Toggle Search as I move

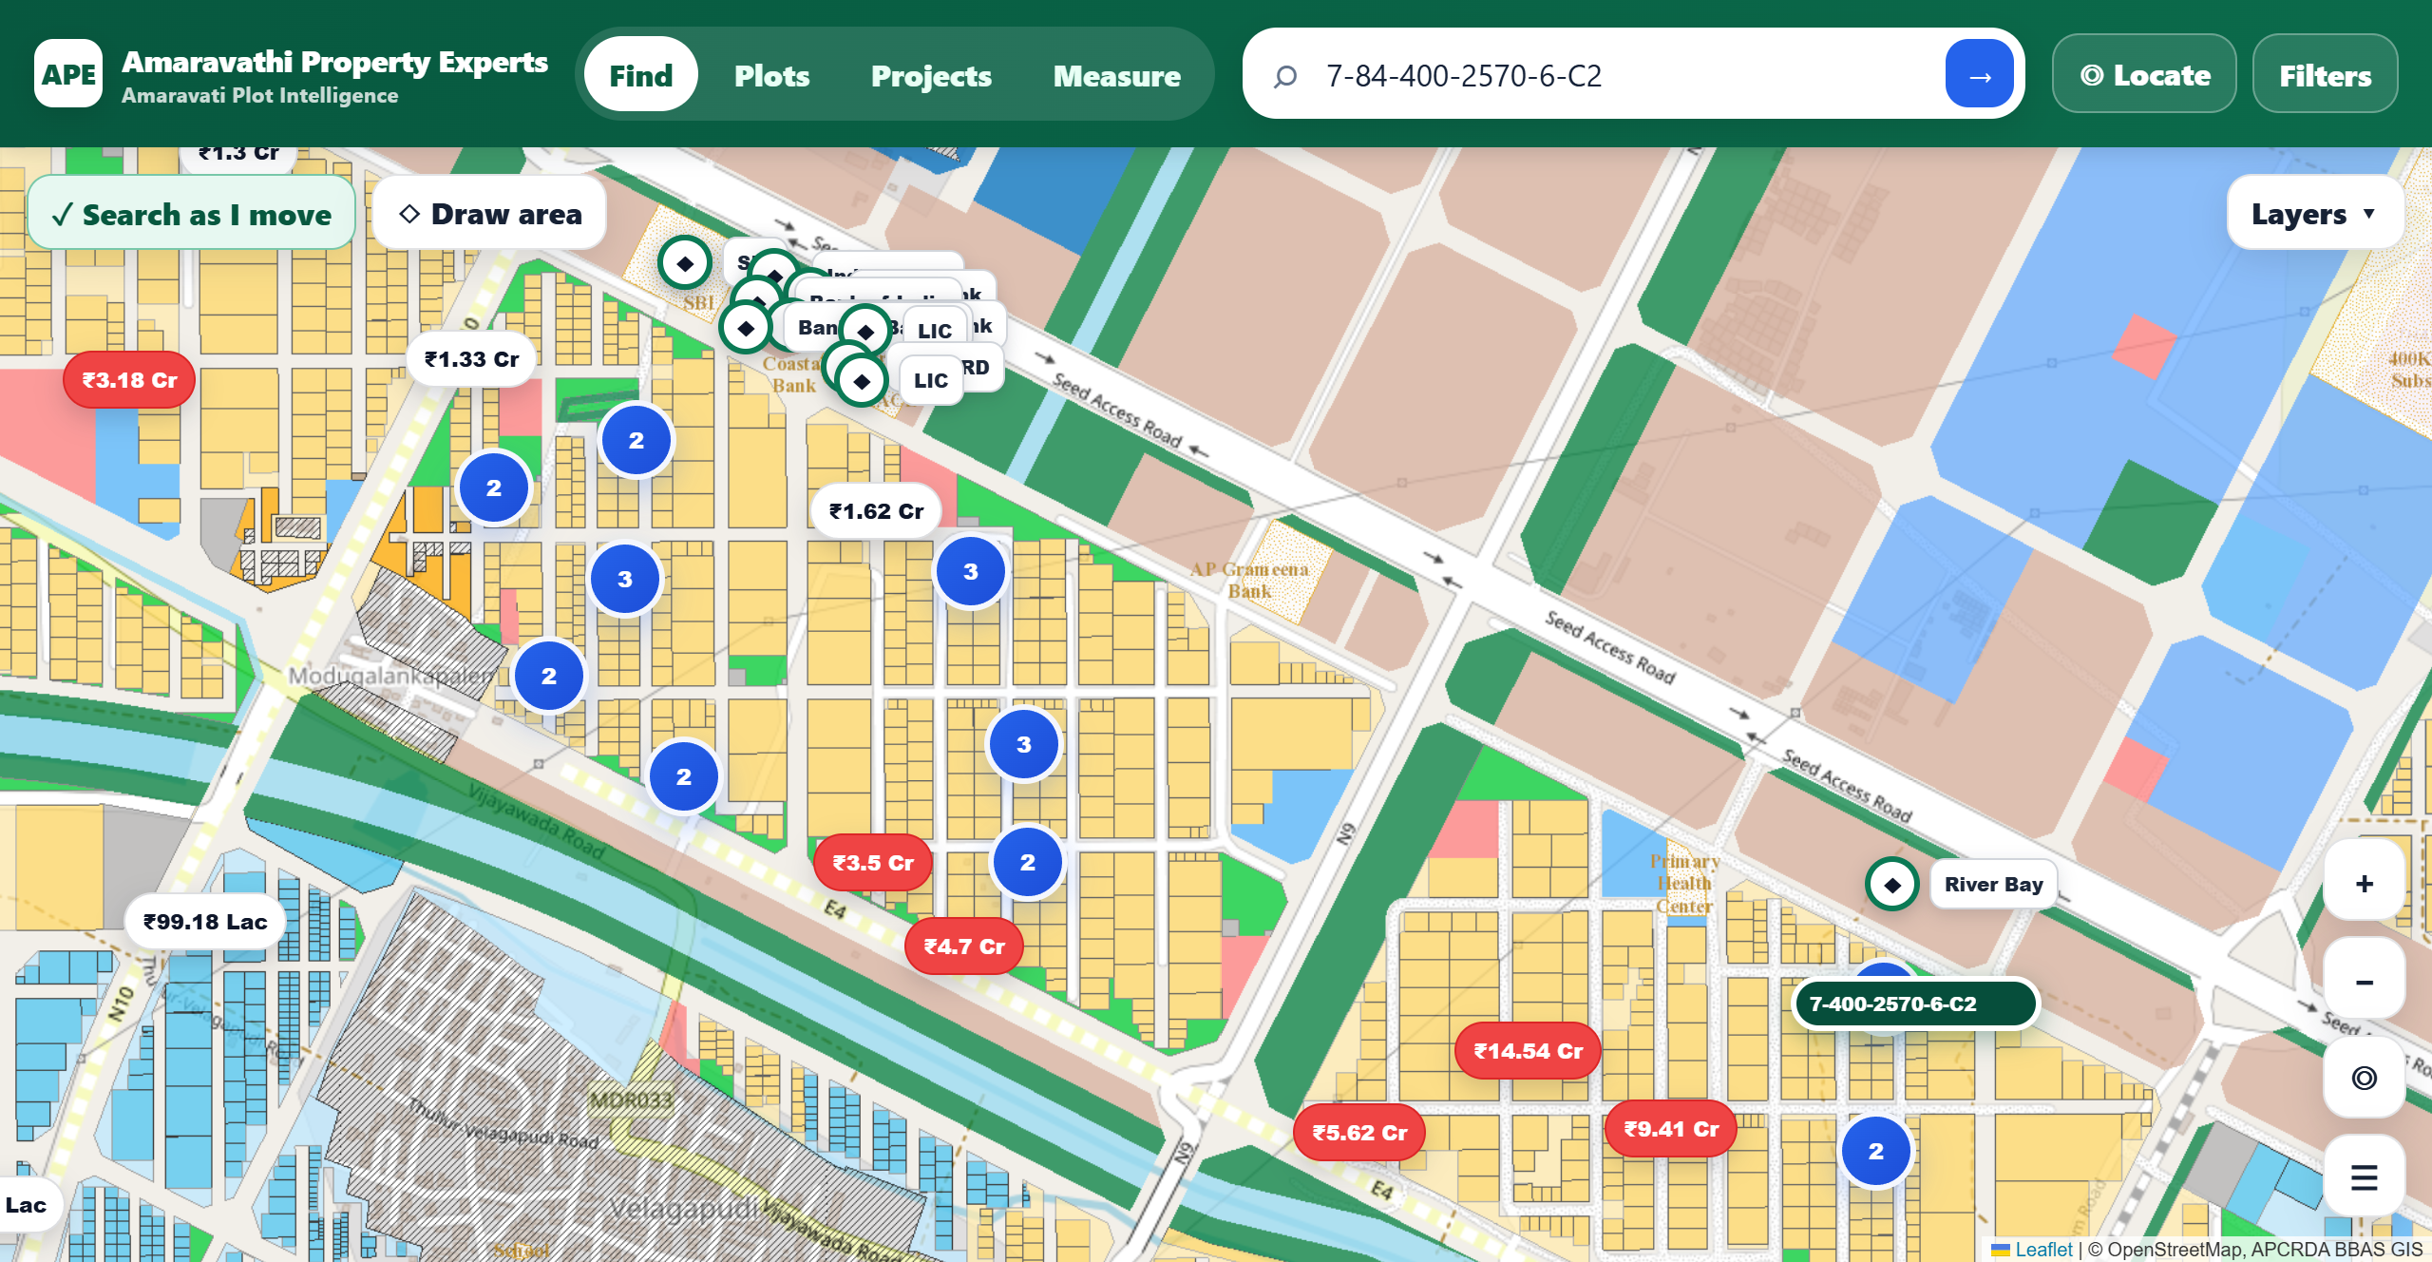[192, 214]
